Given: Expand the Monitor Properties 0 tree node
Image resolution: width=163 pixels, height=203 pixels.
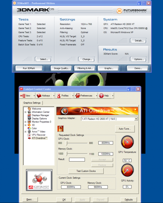Looking at the screenshot, I should tap(25, 122).
